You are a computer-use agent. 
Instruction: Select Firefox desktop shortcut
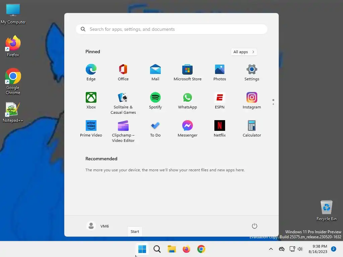(13, 46)
